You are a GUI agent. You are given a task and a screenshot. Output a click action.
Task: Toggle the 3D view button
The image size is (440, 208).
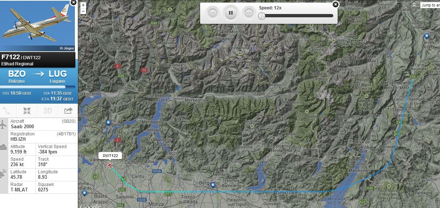[x=48, y=111]
